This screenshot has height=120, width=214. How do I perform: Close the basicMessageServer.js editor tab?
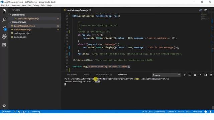90,10
